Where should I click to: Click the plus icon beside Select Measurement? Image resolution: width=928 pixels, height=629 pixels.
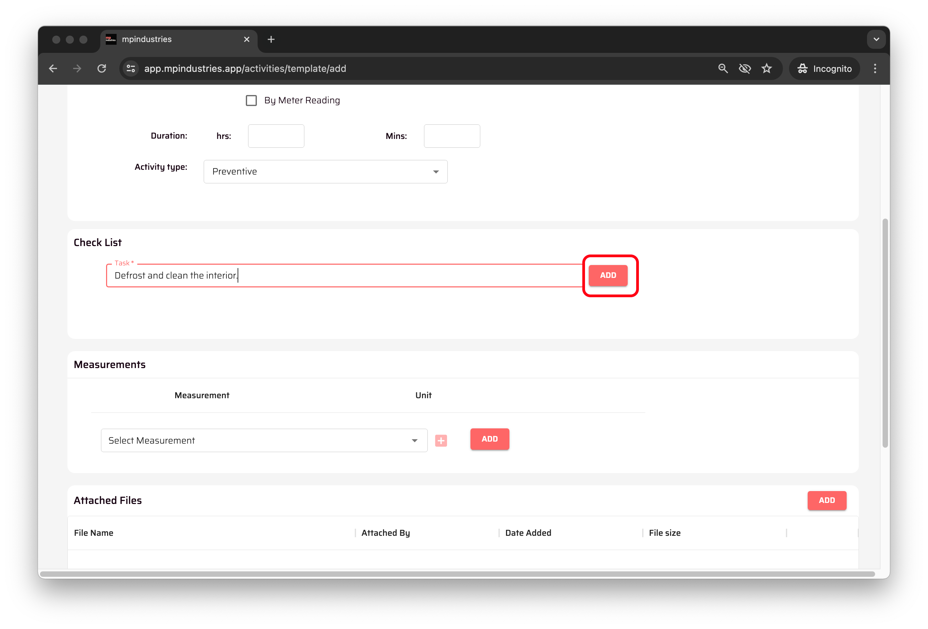[441, 441]
